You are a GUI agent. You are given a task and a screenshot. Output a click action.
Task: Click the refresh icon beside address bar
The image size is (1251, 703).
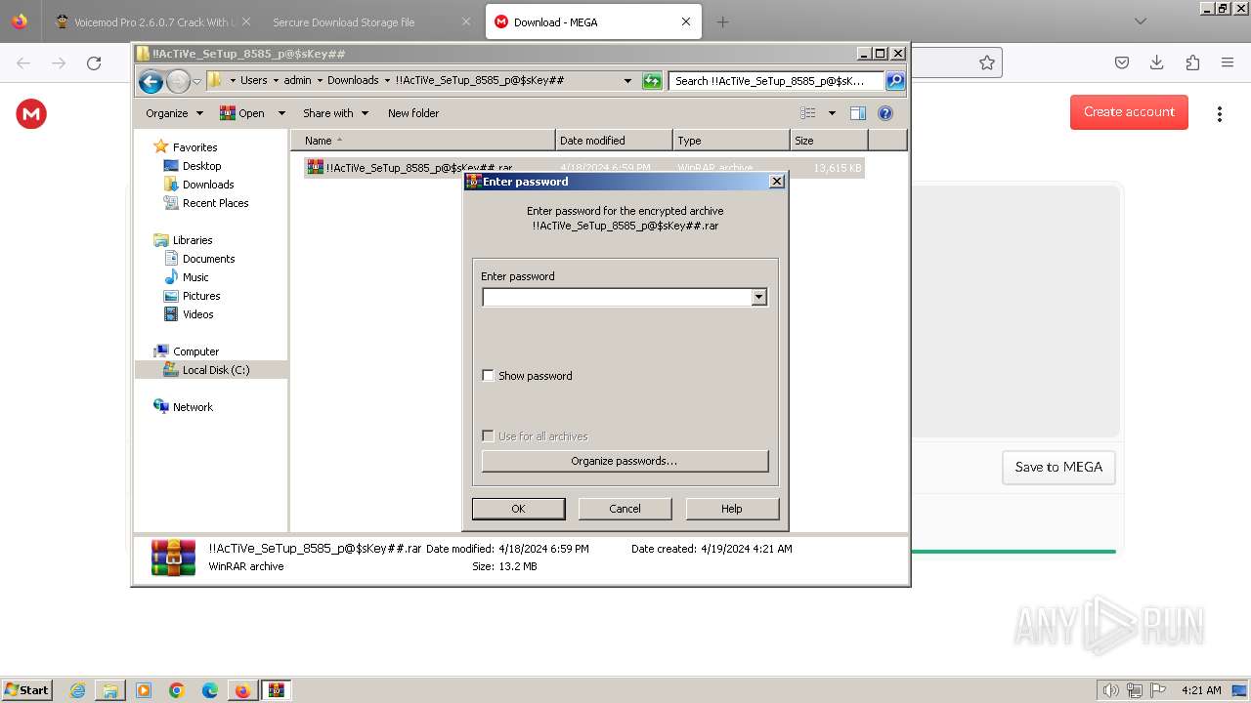[x=652, y=81]
